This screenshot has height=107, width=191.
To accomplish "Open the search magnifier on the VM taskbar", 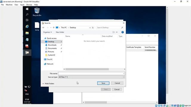I will tap(27, 15).
